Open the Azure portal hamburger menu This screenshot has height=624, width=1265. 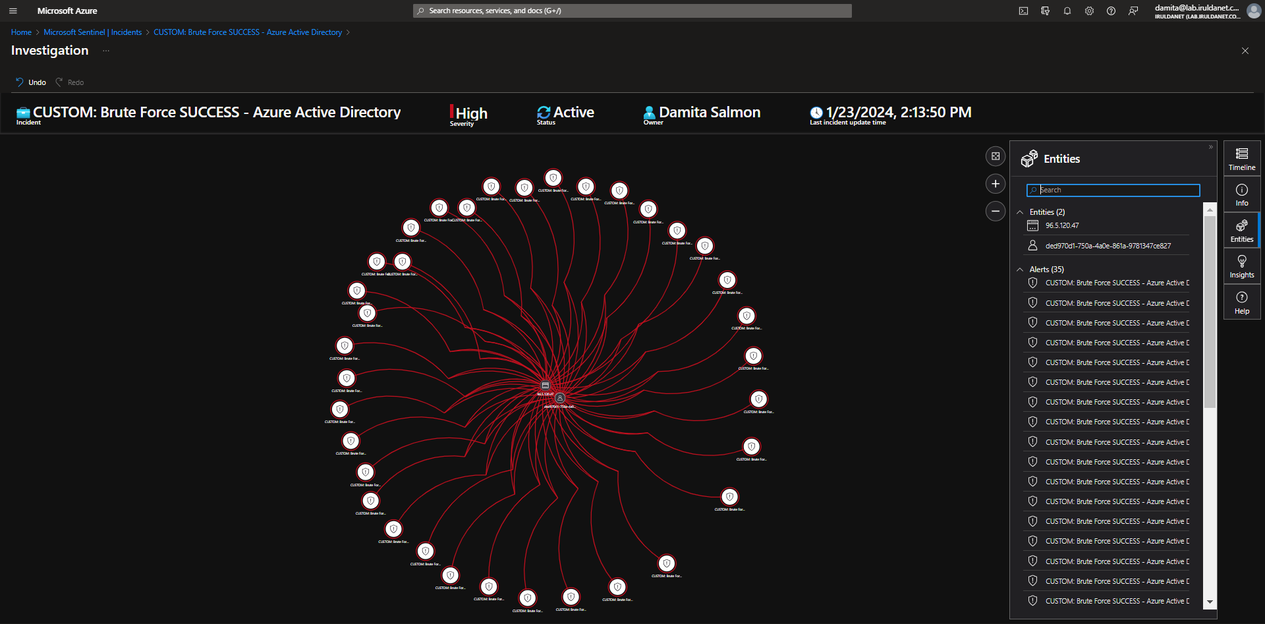pos(13,11)
